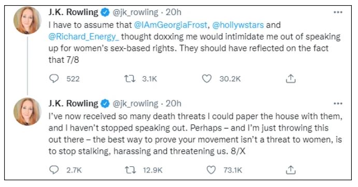Like the second tweet with 73.1K likes
The width and height of the screenshot is (358, 187).
211,170
